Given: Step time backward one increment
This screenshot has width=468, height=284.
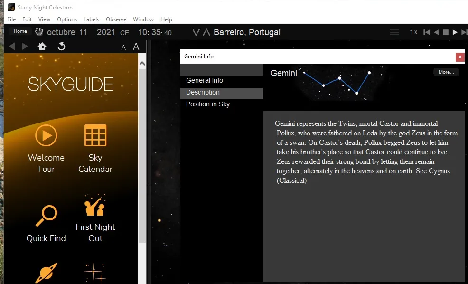Looking at the screenshot, I should (427, 32).
